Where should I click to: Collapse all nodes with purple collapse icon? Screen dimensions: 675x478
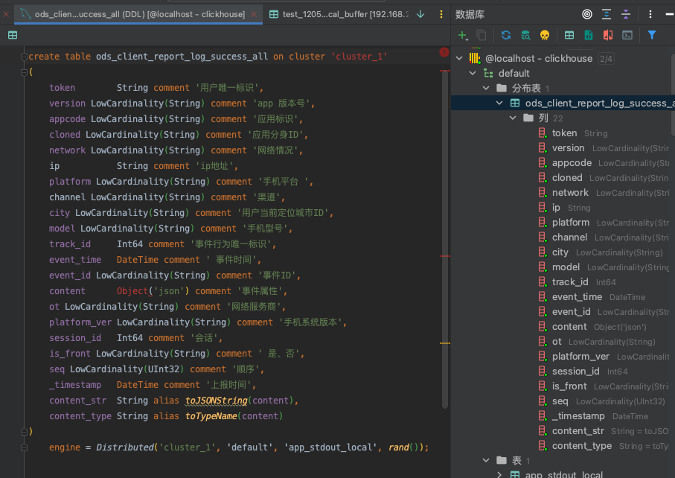(625, 13)
